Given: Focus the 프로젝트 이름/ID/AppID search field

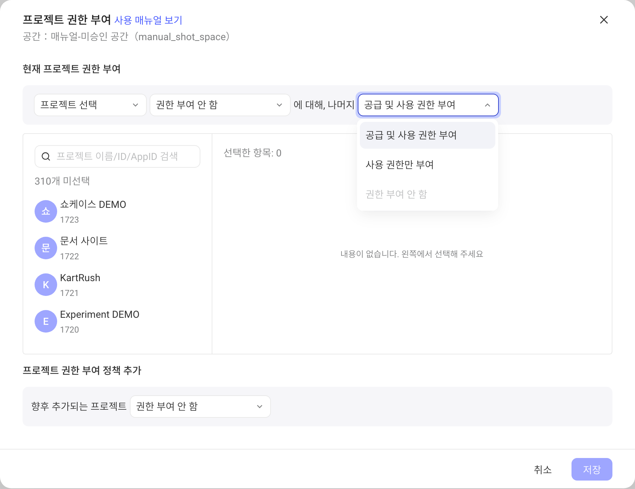Looking at the screenshot, I should tap(117, 156).
